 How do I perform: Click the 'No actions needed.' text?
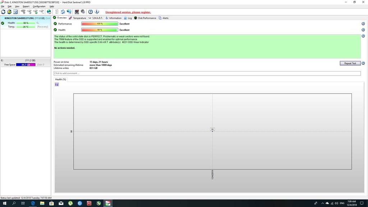[x=65, y=48]
